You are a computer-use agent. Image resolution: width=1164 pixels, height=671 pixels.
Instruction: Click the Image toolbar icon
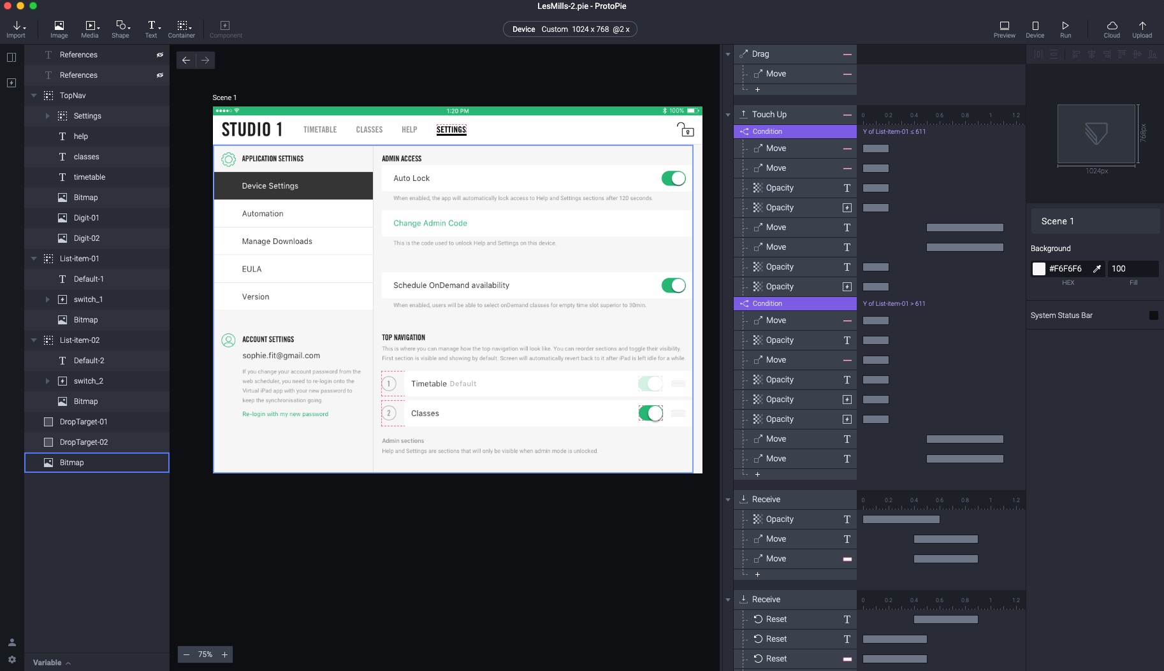point(59,29)
